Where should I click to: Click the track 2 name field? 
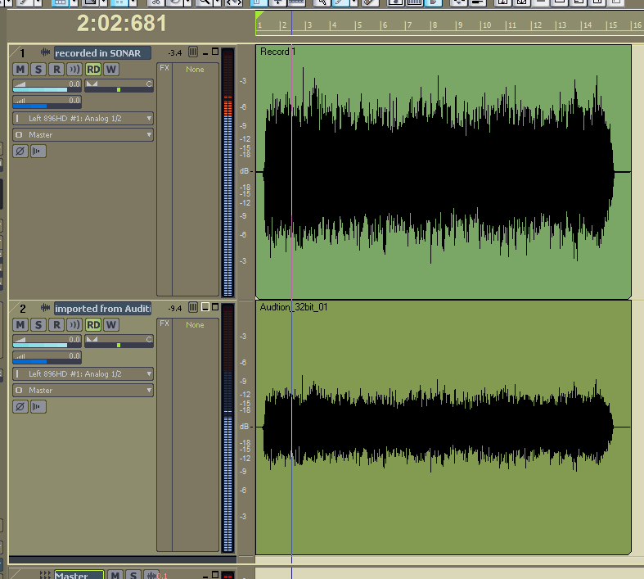102,309
